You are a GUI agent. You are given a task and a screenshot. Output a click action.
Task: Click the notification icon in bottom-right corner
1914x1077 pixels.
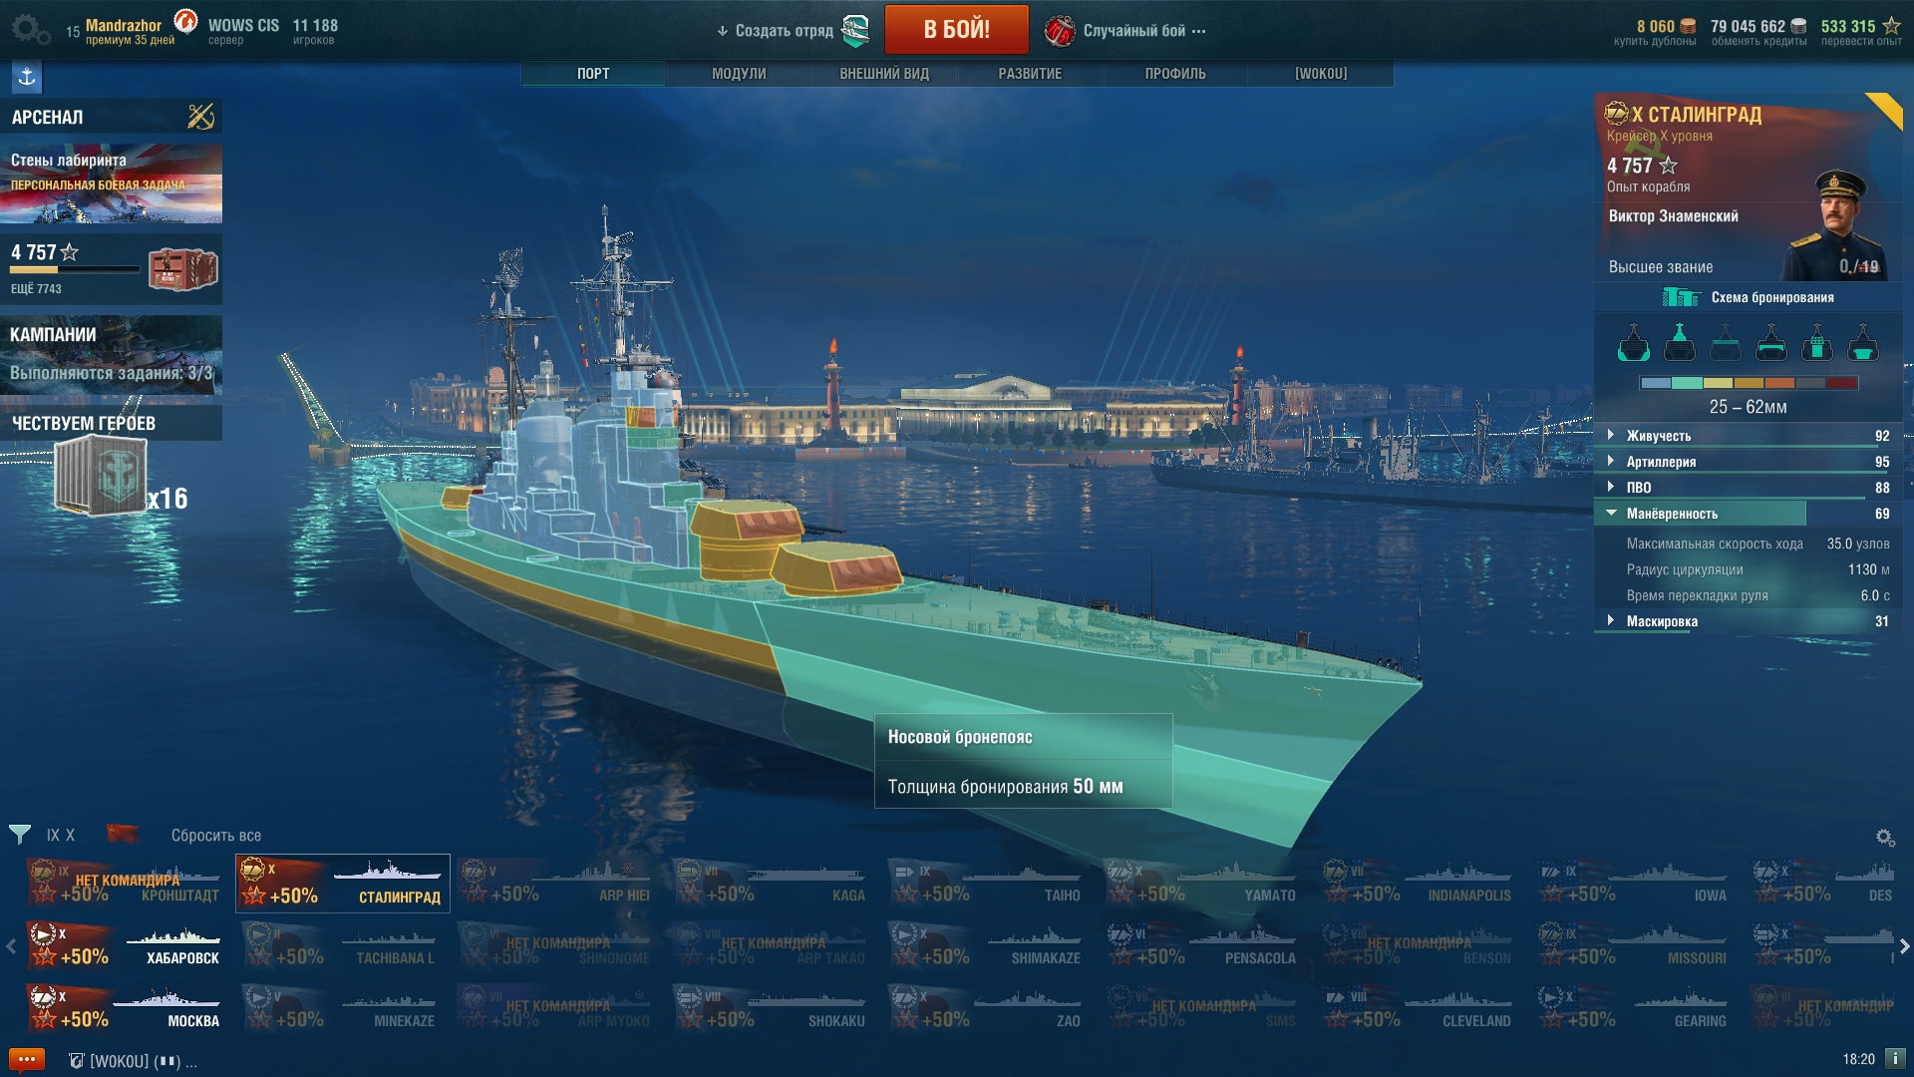tap(1895, 1058)
